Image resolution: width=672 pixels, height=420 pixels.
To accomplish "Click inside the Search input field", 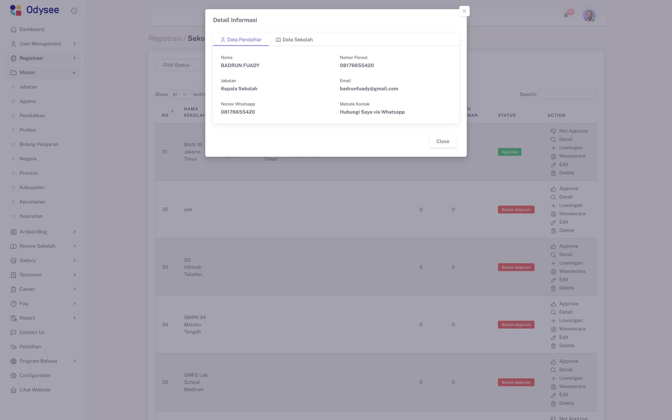I will pos(568,94).
